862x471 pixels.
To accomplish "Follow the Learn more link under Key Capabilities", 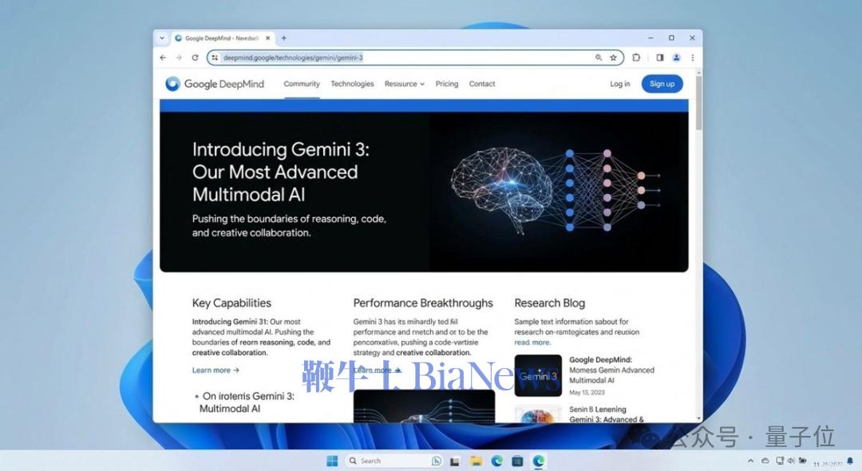I will [215, 370].
